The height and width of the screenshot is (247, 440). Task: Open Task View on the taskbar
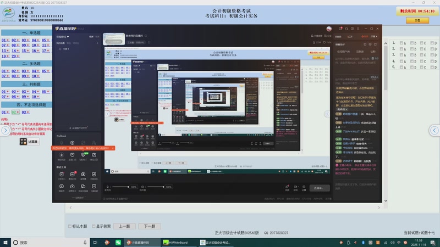click(95, 243)
